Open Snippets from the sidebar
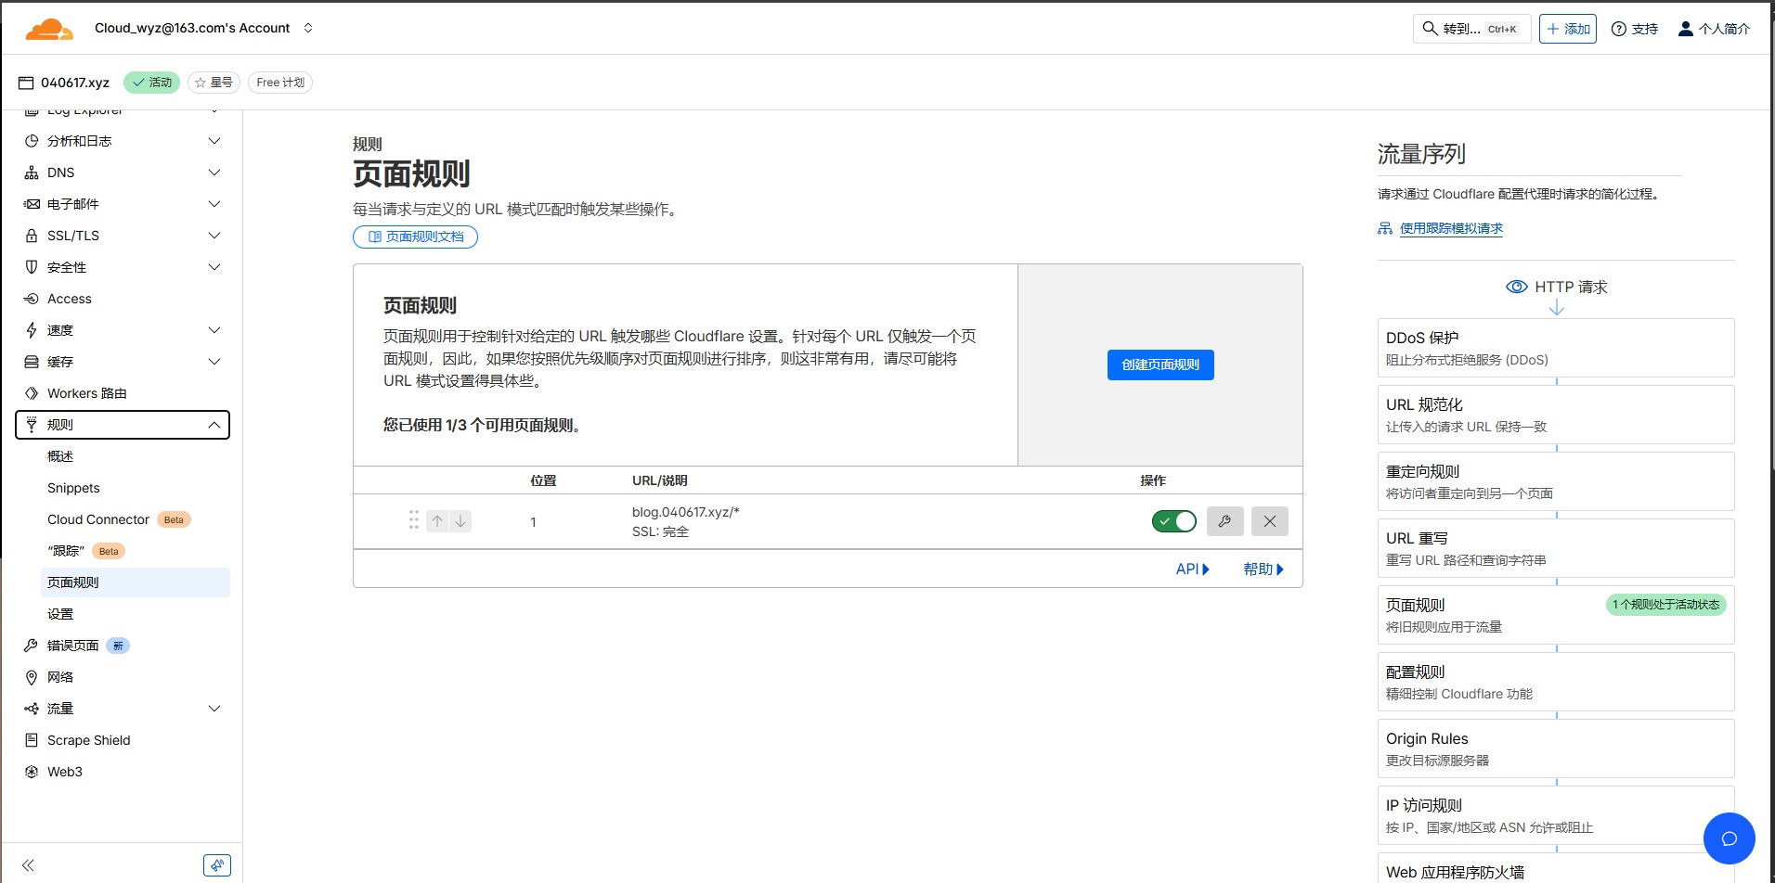 73,487
